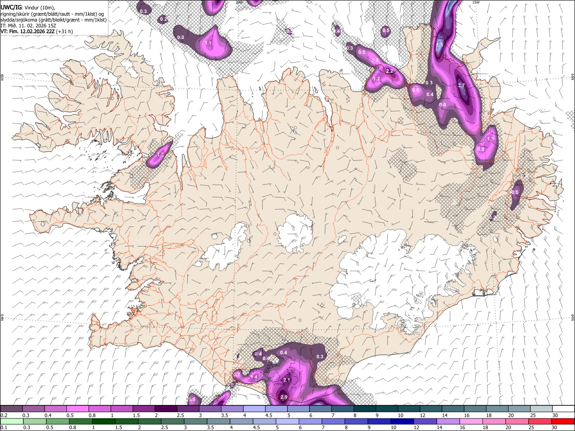The width and height of the screenshot is (575, 431).
Task: Click the 0.9 precipitation value label
Action: click(x=481, y=149)
